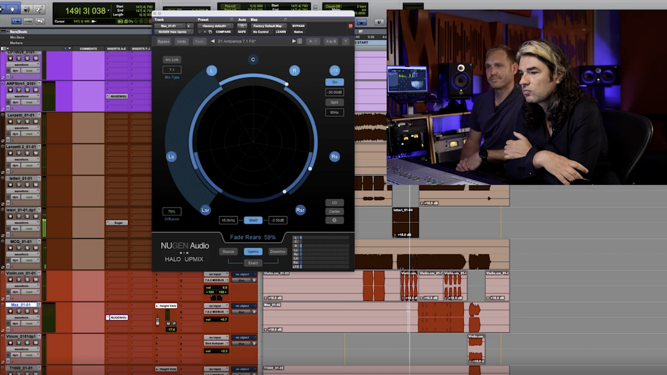Open factory default preset dropdown

click(x=215, y=26)
